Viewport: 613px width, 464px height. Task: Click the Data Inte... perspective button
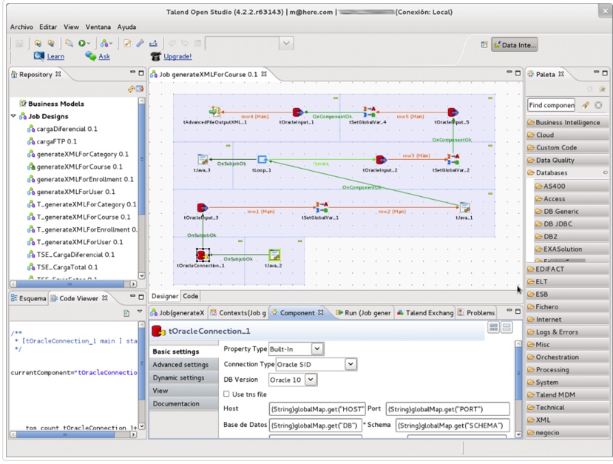(514, 45)
